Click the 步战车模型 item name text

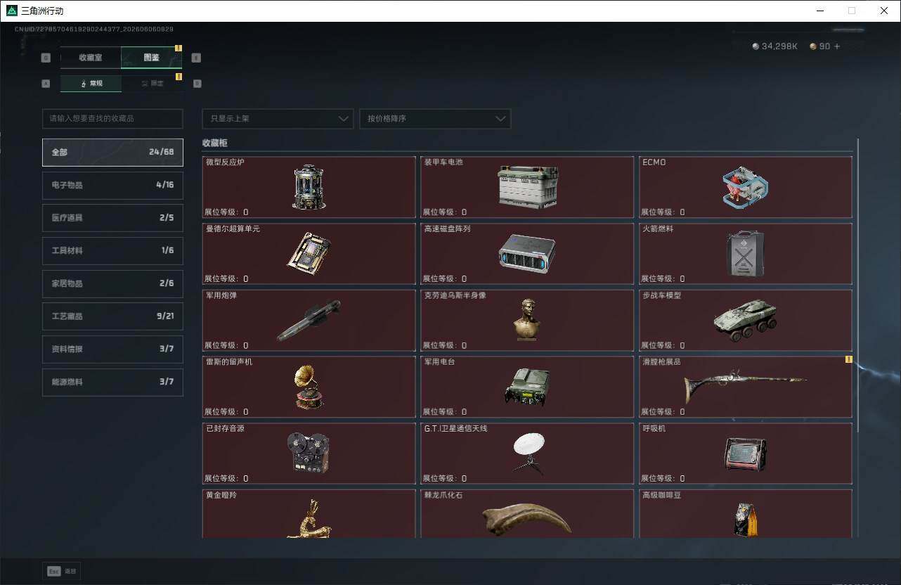(661, 295)
